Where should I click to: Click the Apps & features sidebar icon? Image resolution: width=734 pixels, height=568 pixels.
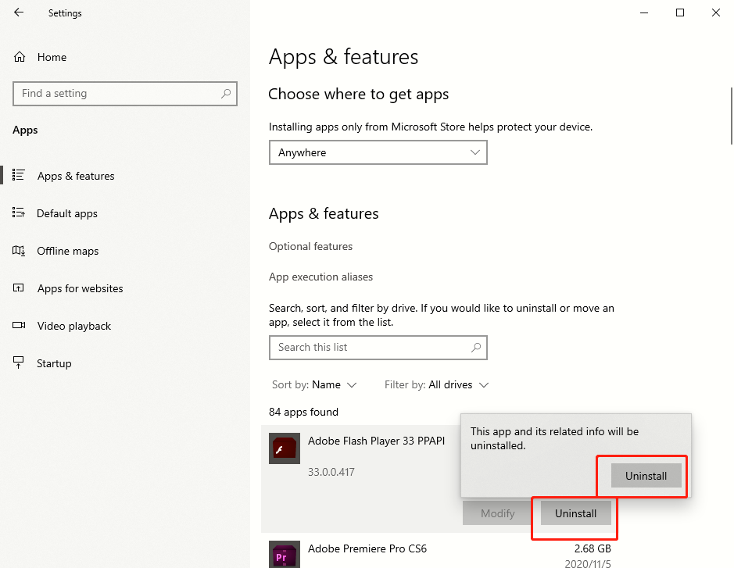(x=18, y=176)
